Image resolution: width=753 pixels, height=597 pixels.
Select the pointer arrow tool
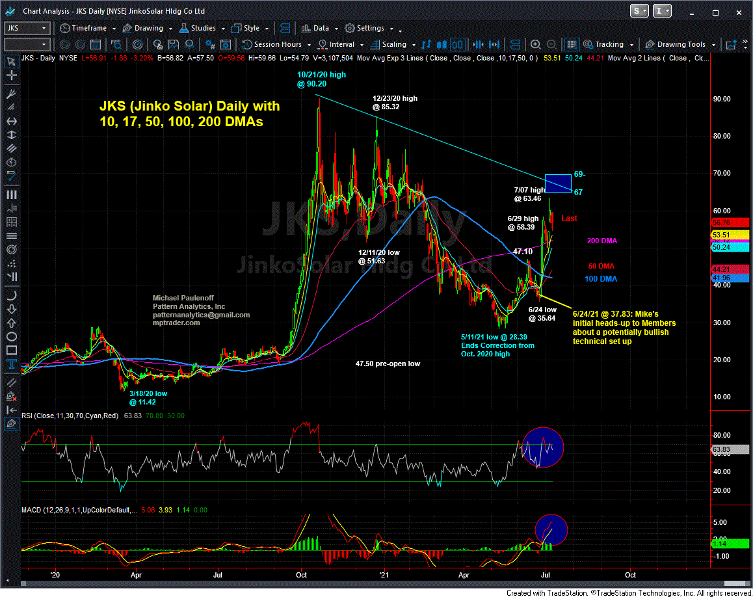pyautogui.click(x=12, y=62)
